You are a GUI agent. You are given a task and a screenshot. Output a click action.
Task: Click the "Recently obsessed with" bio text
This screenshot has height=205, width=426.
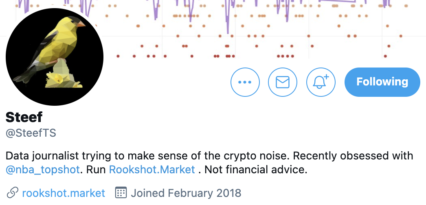pos(353,156)
